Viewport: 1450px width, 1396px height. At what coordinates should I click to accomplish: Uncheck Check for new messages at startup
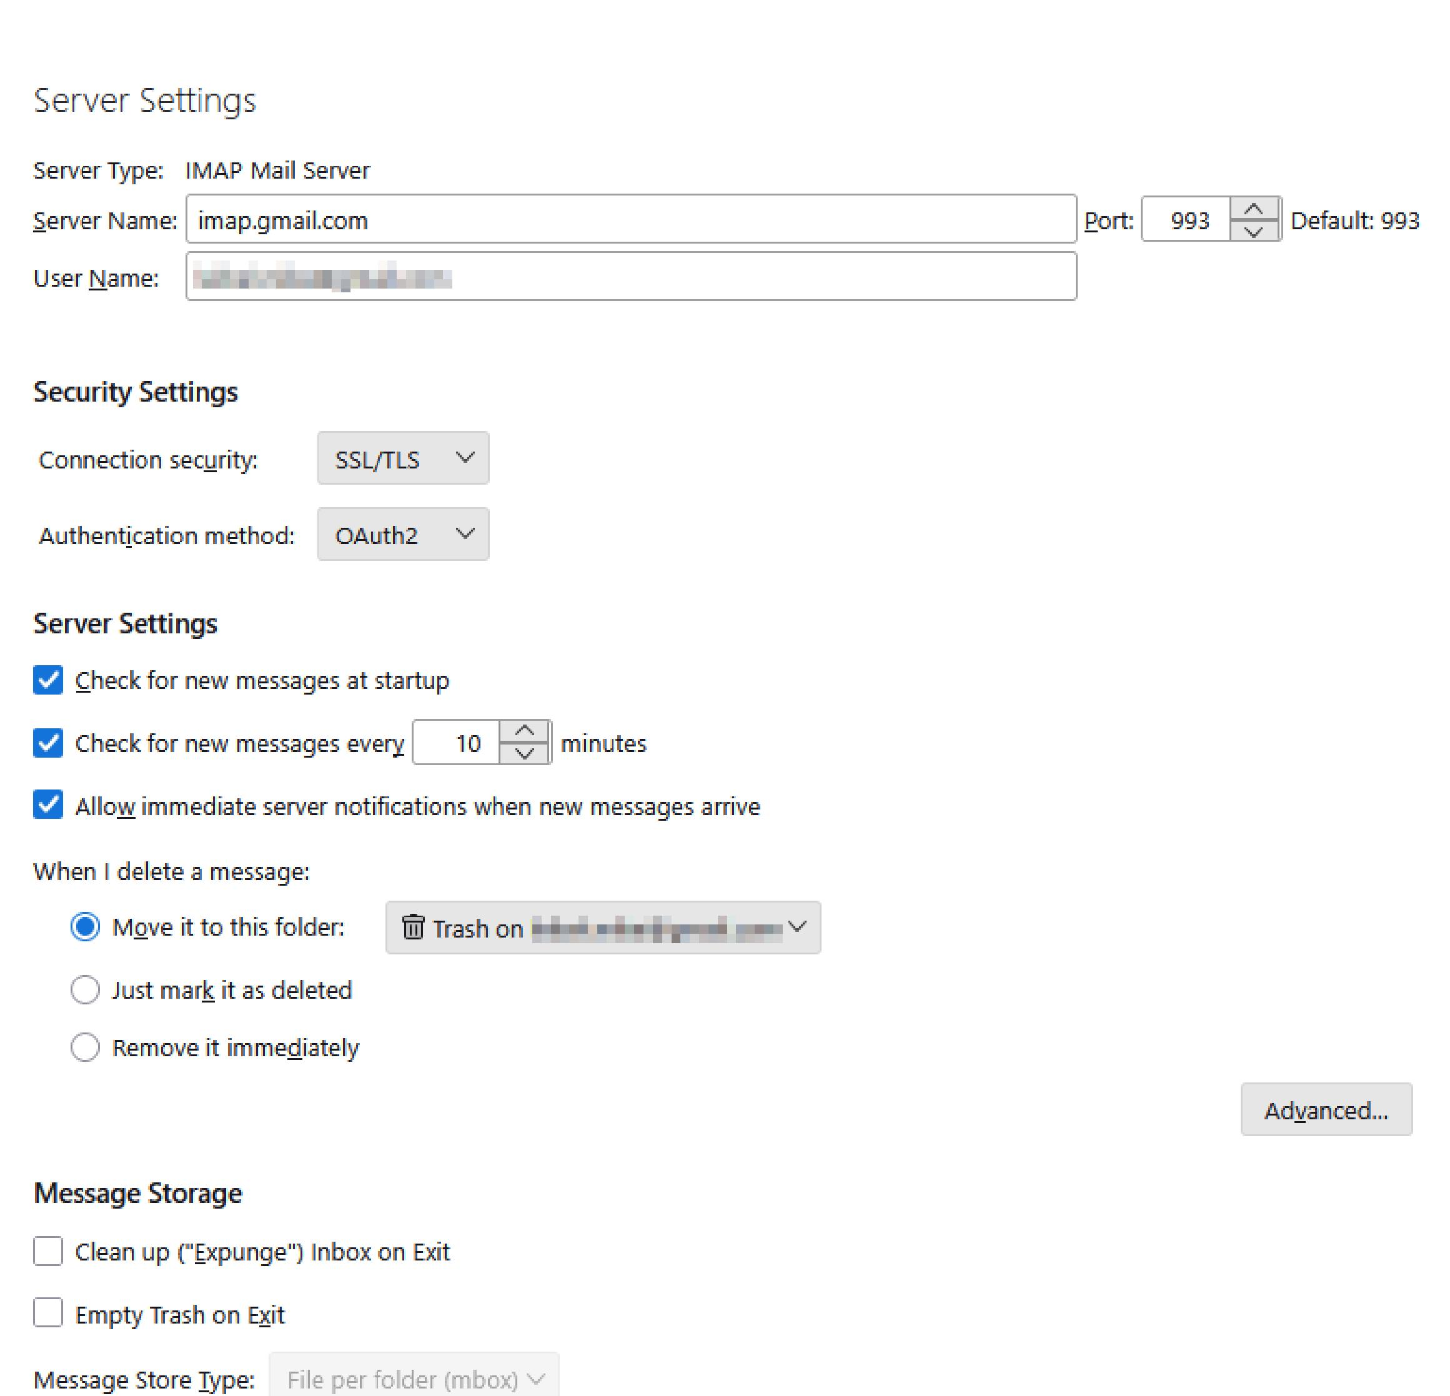click(x=48, y=680)
